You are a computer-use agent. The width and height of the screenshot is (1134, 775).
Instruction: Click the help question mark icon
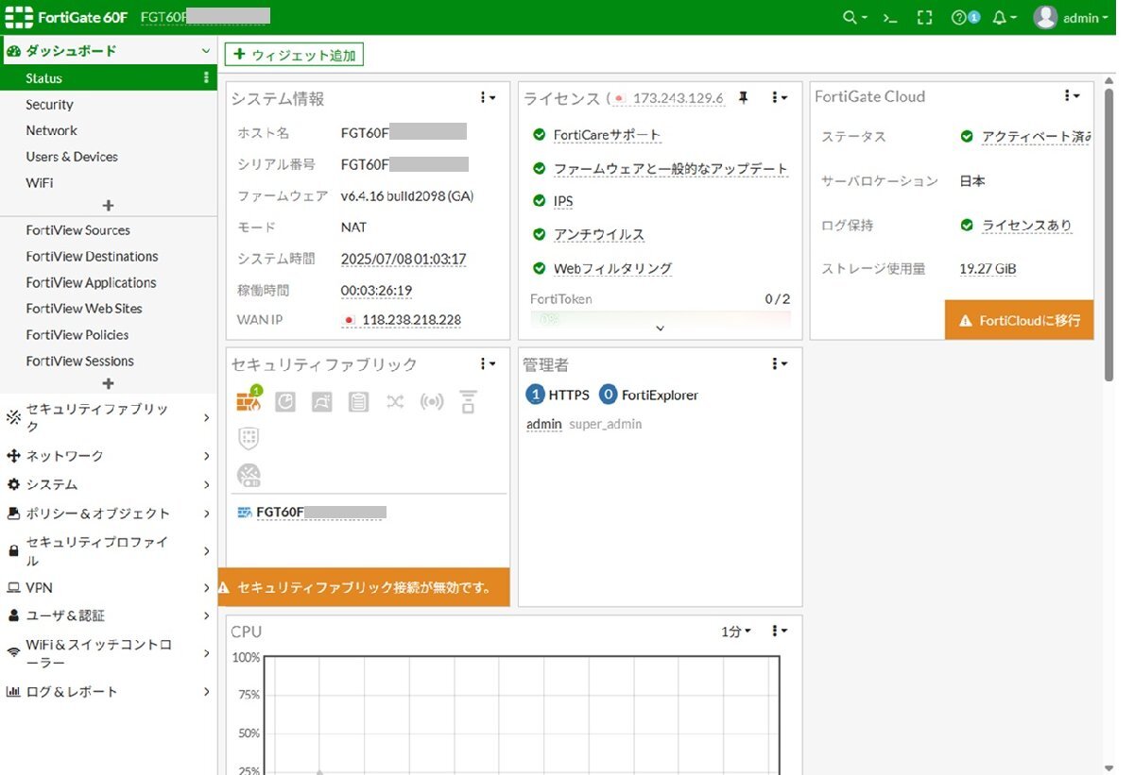point(959,18)
